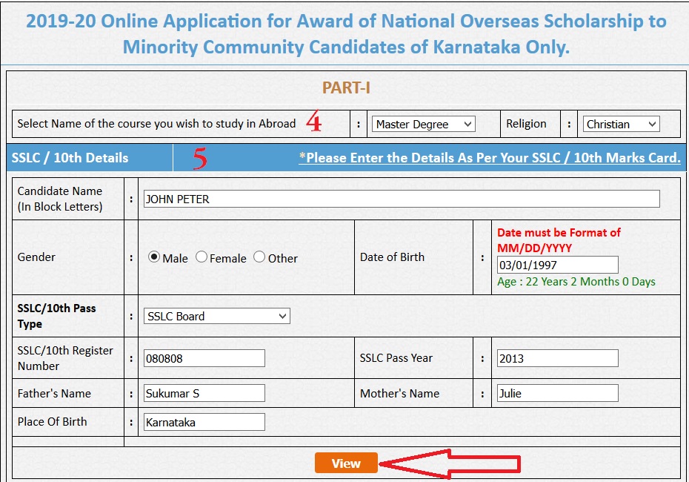
Task: Focus the SSLC/10th Register Number field
Action: pyautogui.click(x=204, y=358)
